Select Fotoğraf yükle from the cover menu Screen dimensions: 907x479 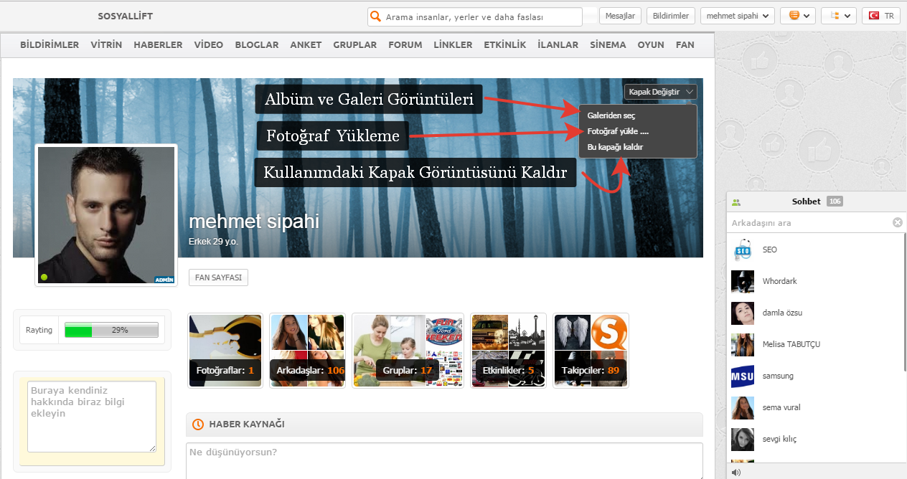(x=617, y=131)
